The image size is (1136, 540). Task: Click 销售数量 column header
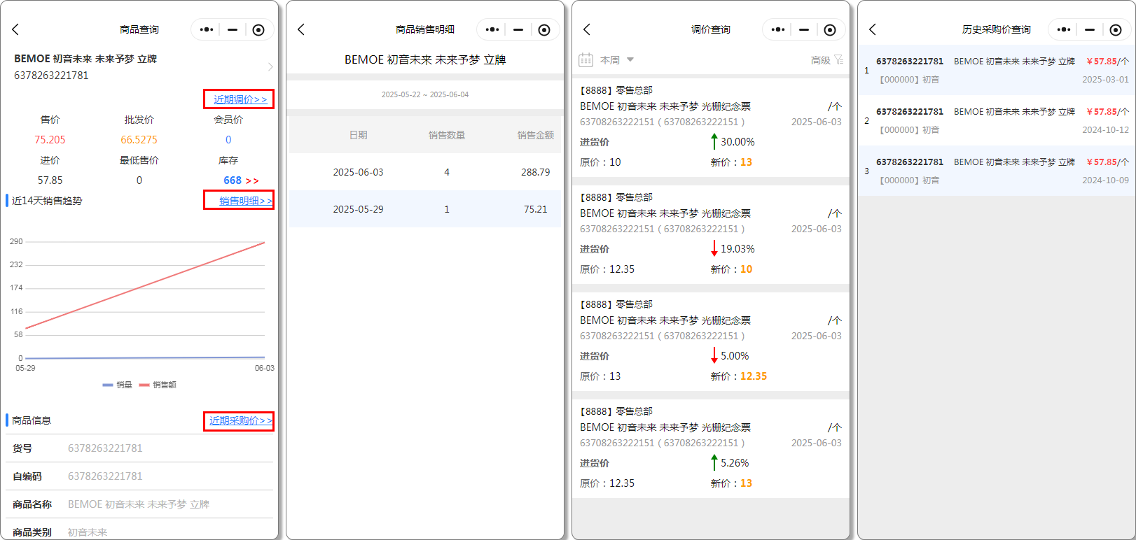[x=447, y=135]
